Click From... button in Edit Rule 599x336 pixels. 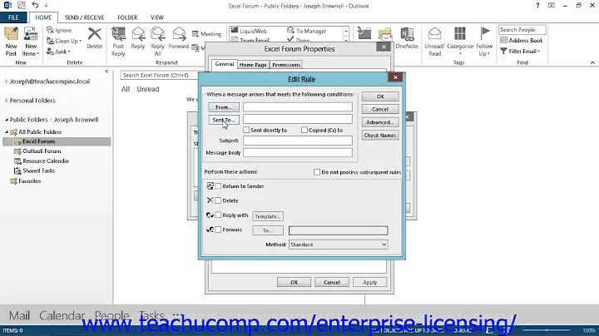224,107
